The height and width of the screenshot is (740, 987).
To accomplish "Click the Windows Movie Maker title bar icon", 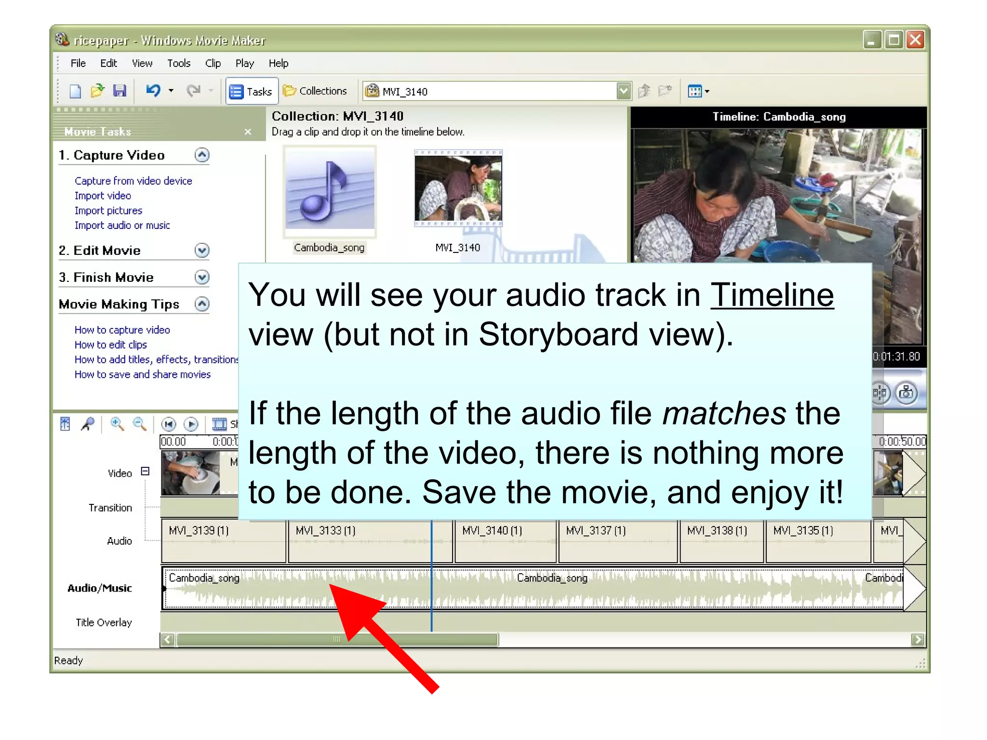I will click(62, 40).
